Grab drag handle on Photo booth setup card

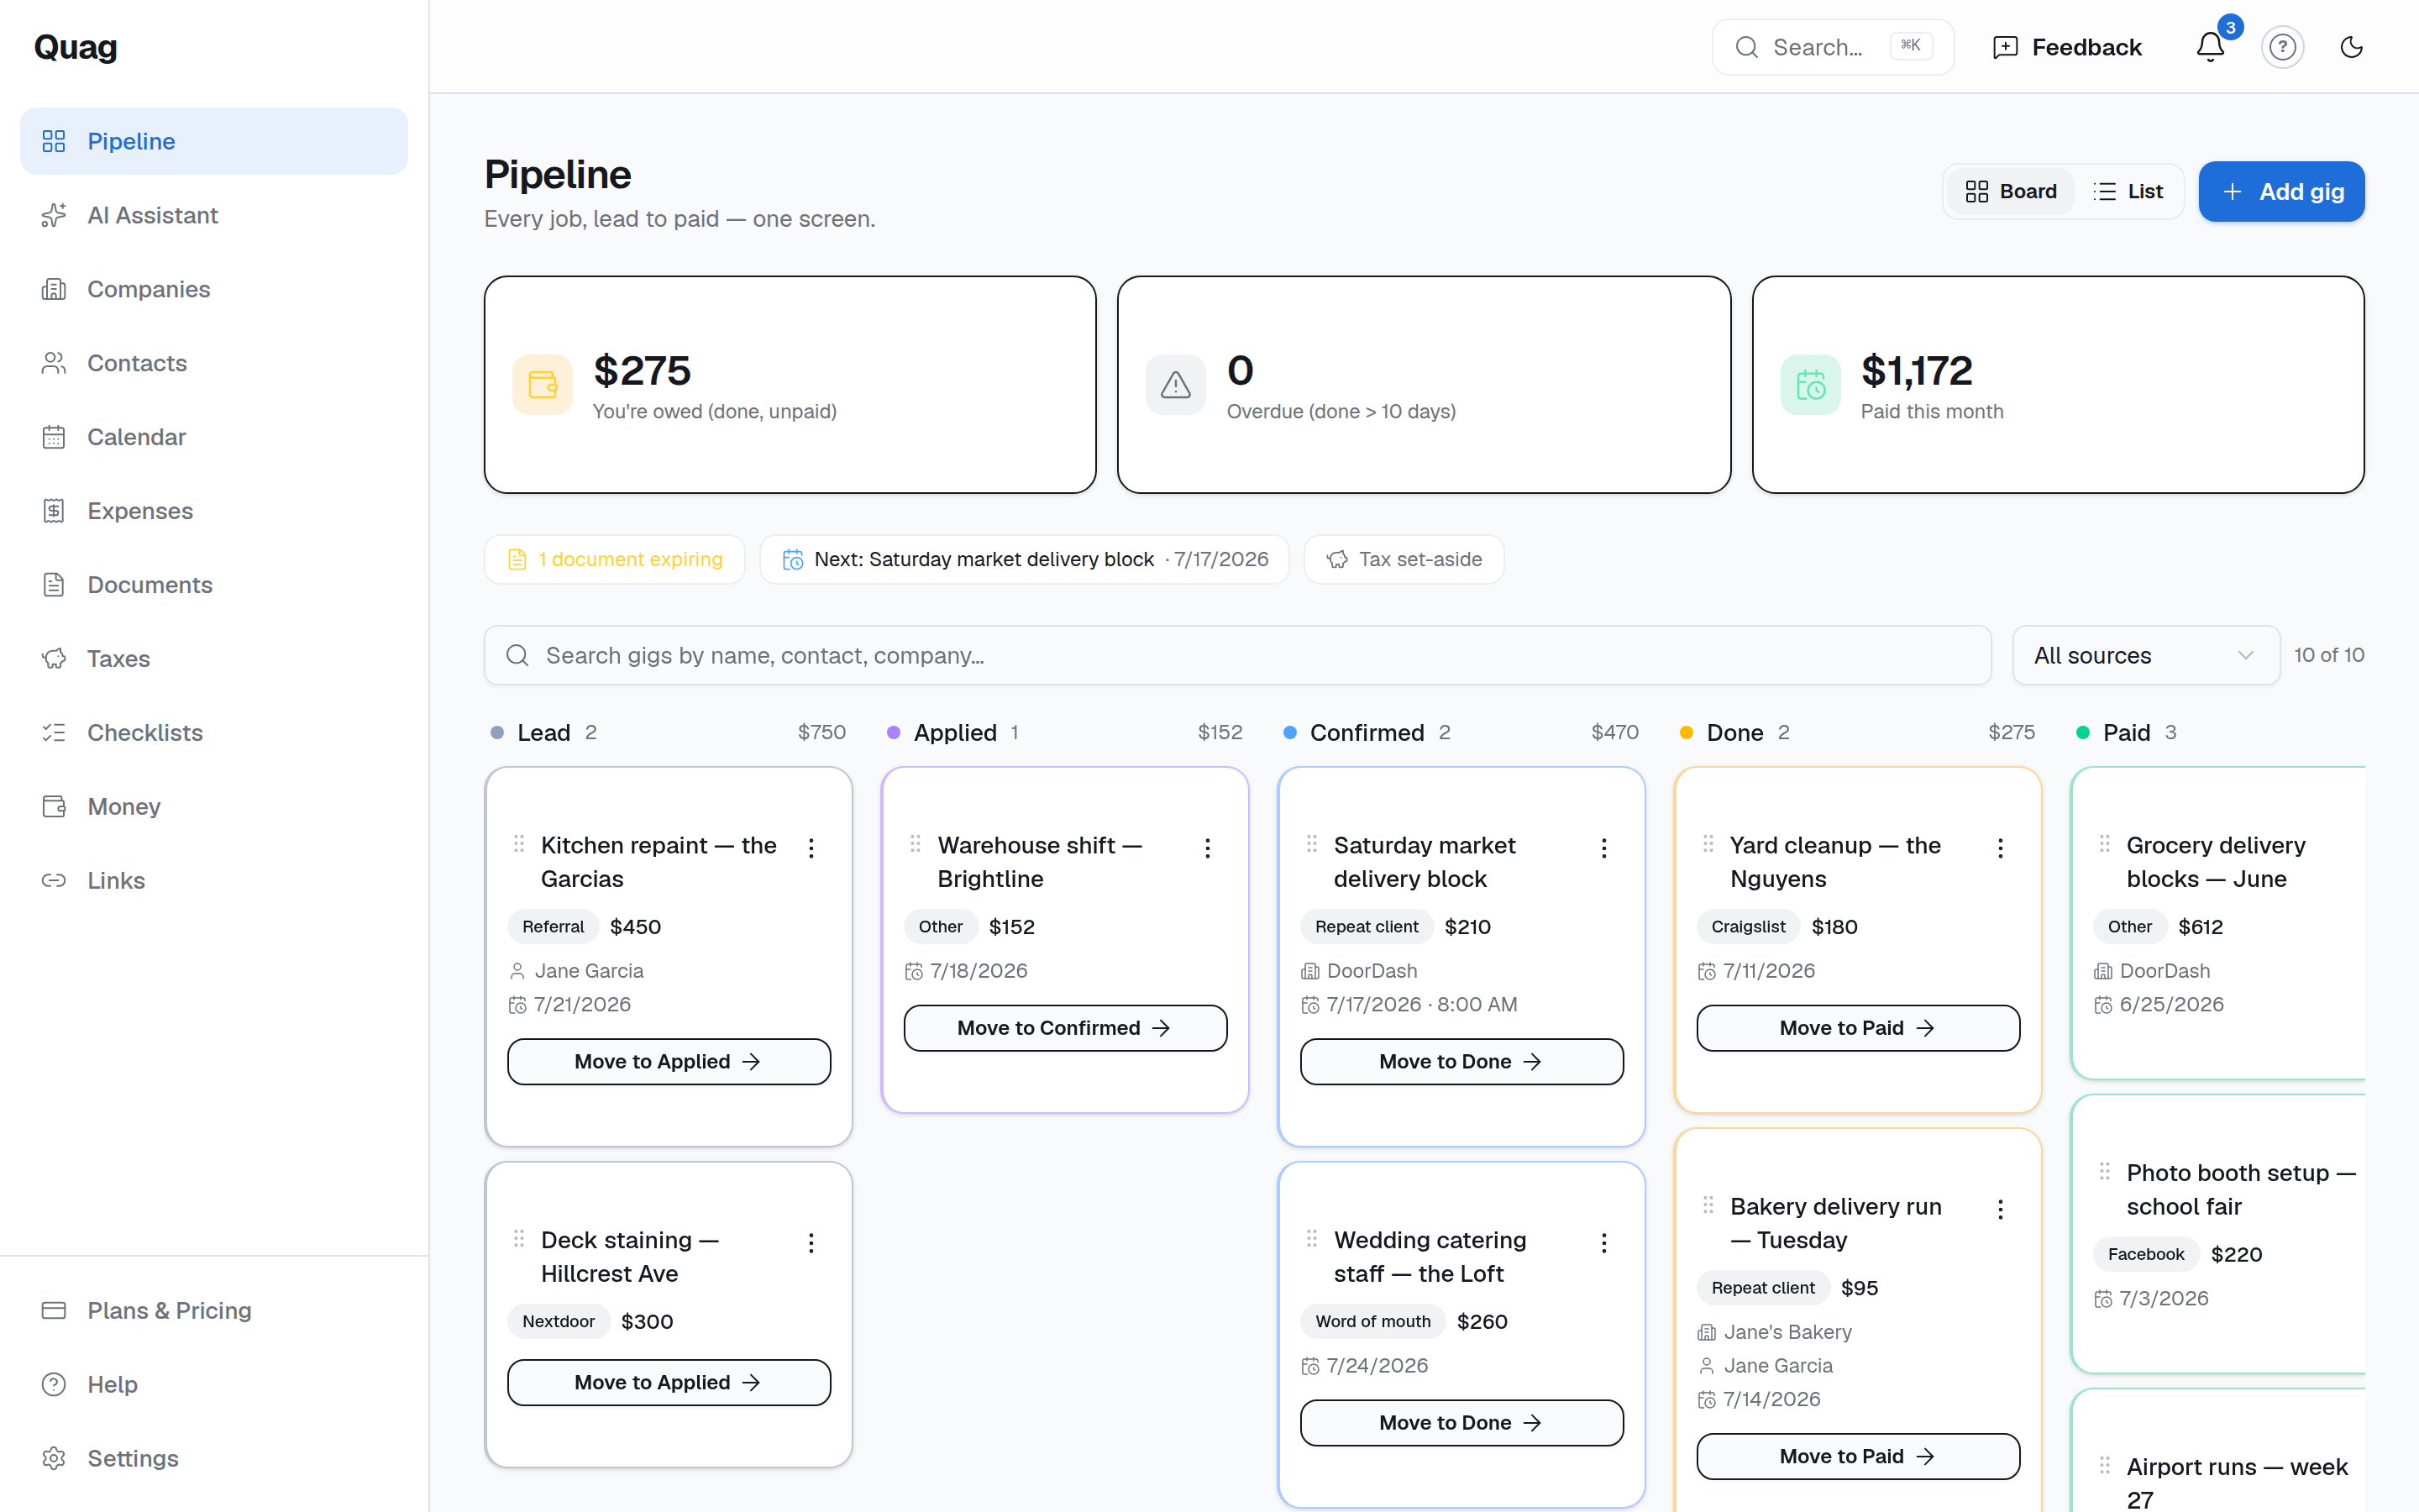click(x=2104, y=1171)
